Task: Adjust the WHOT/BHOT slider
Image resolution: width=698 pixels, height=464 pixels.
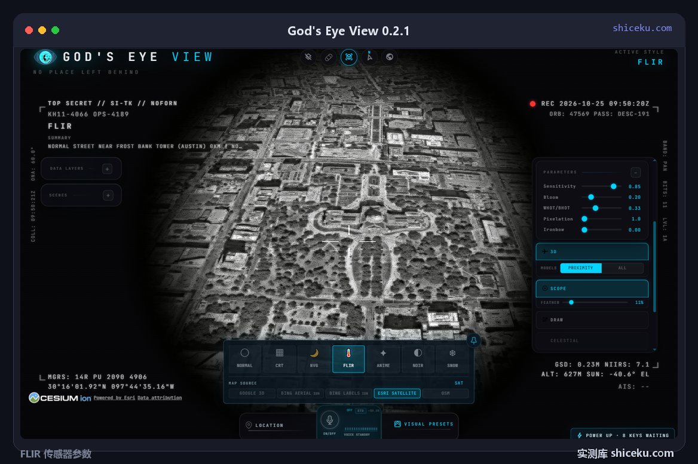Action: pos(601,208)
